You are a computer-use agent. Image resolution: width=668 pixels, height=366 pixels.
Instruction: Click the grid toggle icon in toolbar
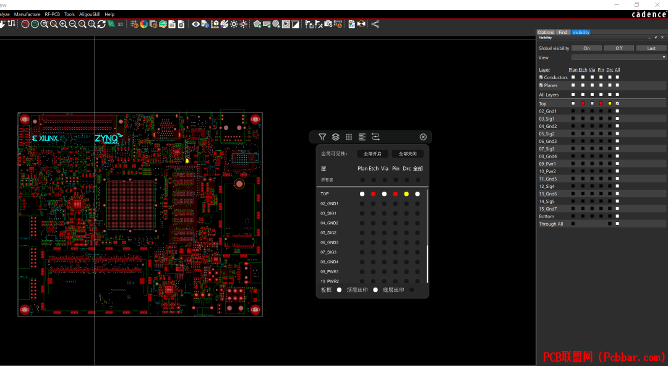[x=134, y=24]
